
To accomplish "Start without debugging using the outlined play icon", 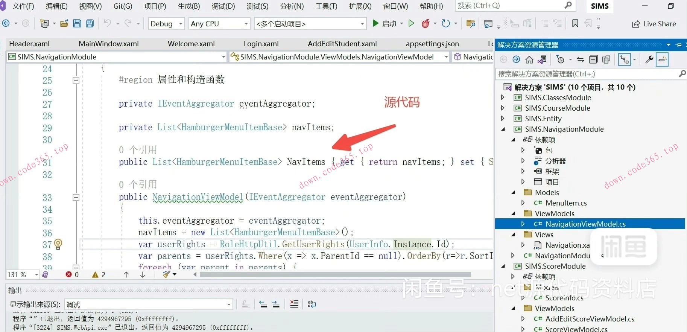I will point(411,23).
